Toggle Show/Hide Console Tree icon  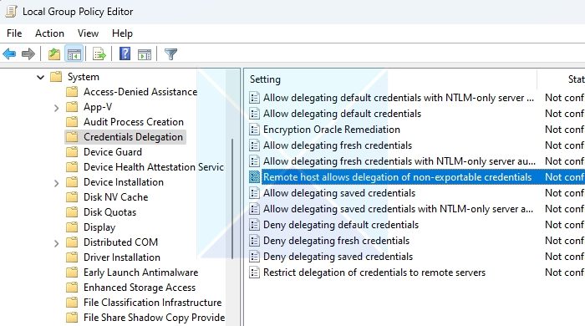74,54
